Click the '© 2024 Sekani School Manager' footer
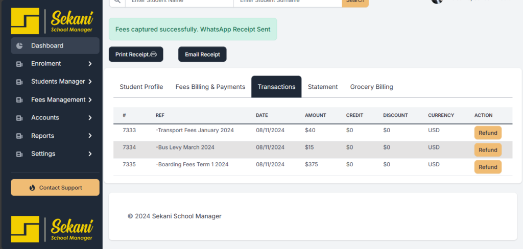Image resolution: width=523 pixels, height=249 pixels. (x=175, y=216)
